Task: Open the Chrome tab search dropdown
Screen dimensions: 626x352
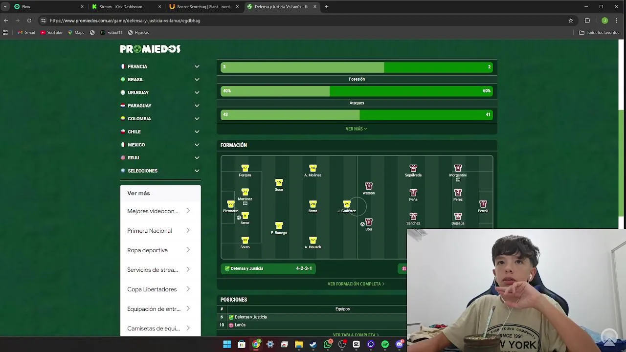Action: coord(5,6)
